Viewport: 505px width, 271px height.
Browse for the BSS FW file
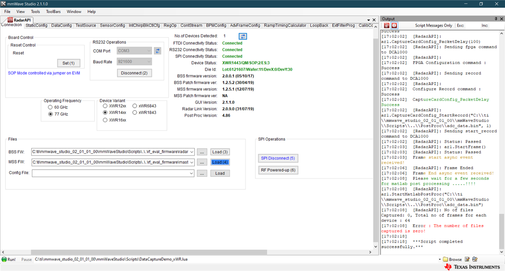202,152
